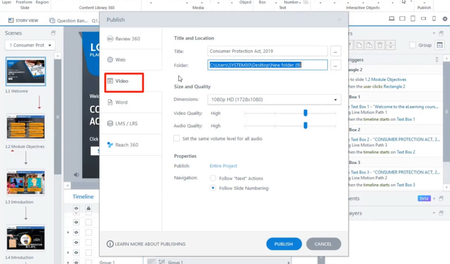This screenshot has height=264, width=450.
Task: Open Word publish tab
Action: tap(130, 102)
